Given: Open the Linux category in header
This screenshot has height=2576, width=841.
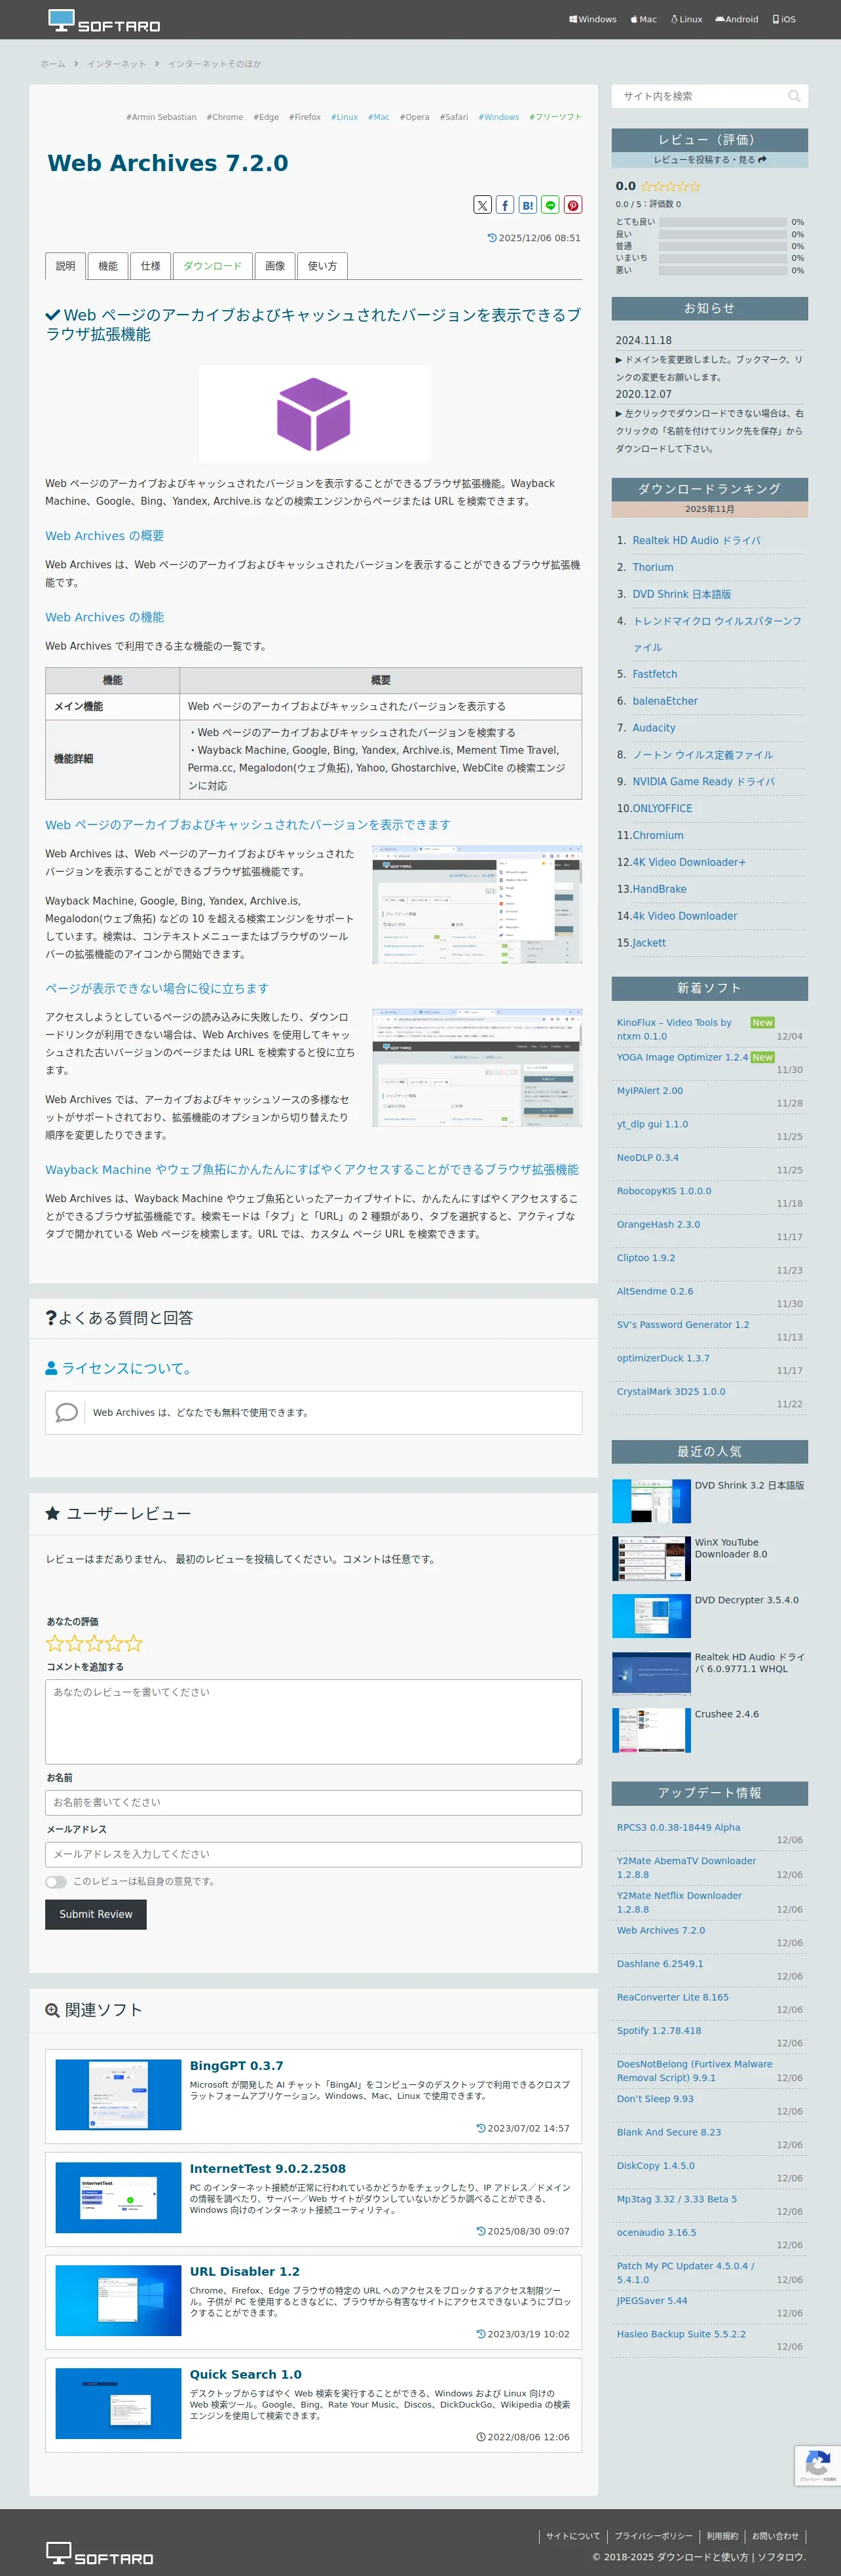Looking at the screenshot, I should click(x=686, y=19).
